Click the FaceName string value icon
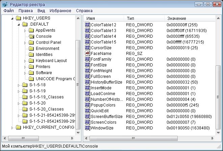 (x=88, y=53)
